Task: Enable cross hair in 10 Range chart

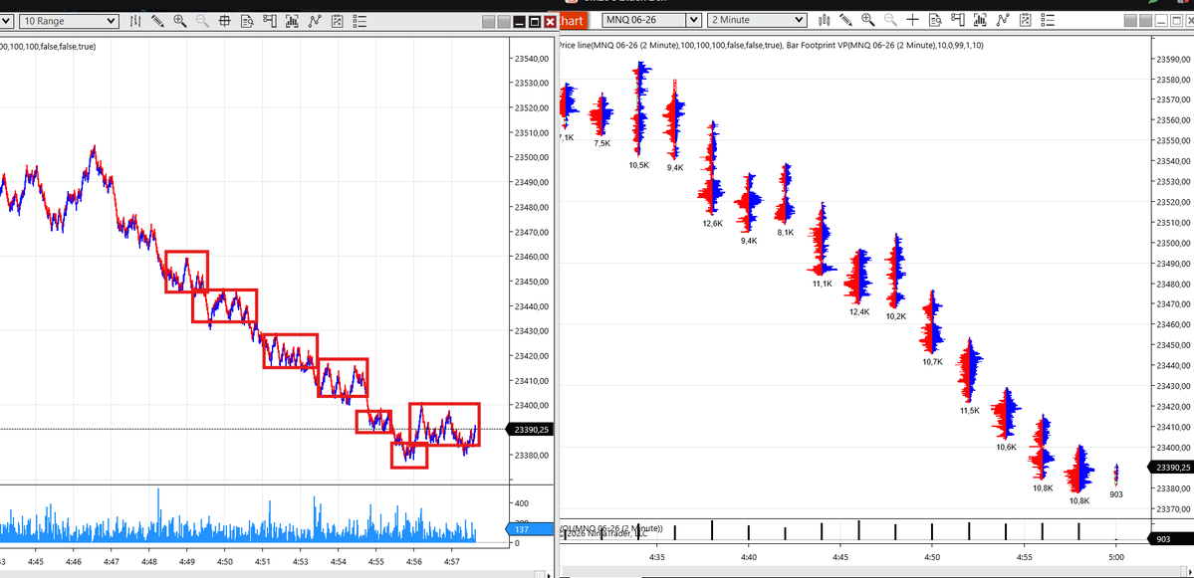Action: point(225,21)
